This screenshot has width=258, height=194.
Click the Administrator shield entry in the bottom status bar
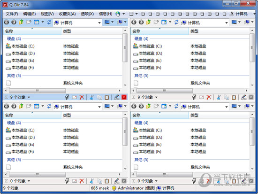[x=133, y=188]
